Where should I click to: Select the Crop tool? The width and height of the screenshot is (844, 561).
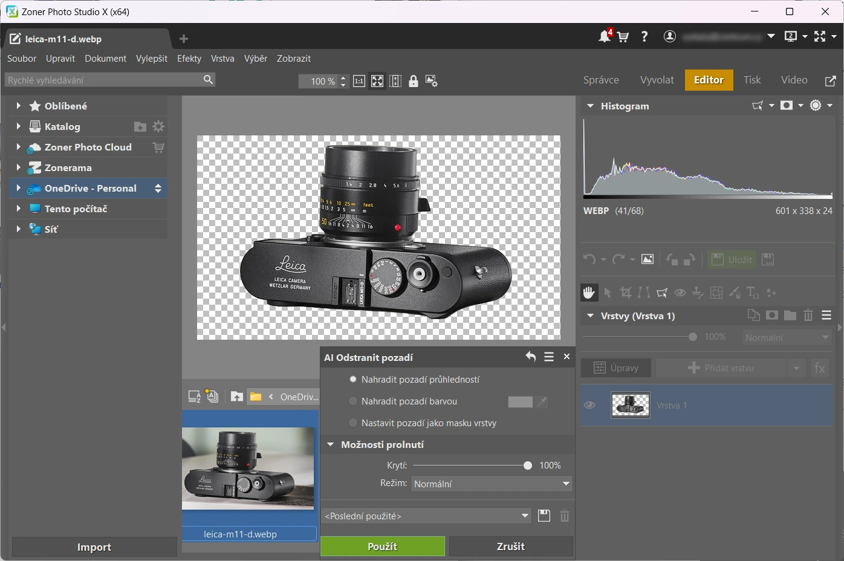626,293
